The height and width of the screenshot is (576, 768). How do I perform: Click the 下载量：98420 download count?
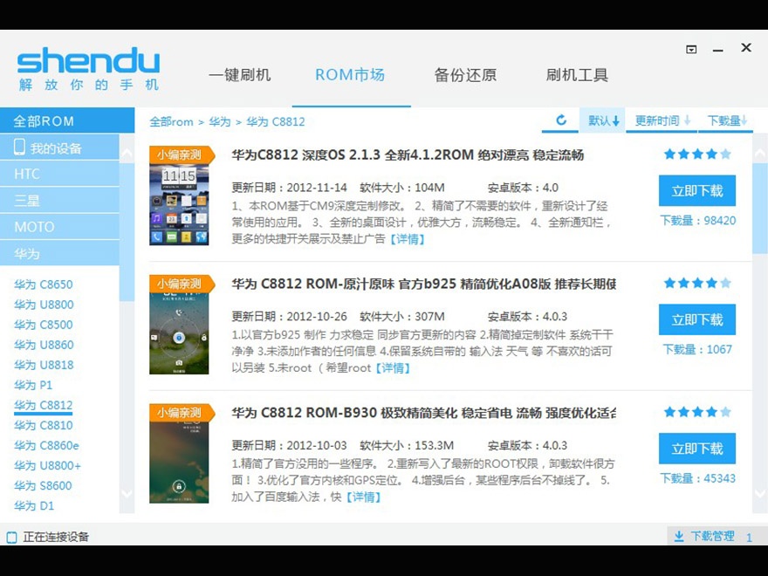[697, 221]
